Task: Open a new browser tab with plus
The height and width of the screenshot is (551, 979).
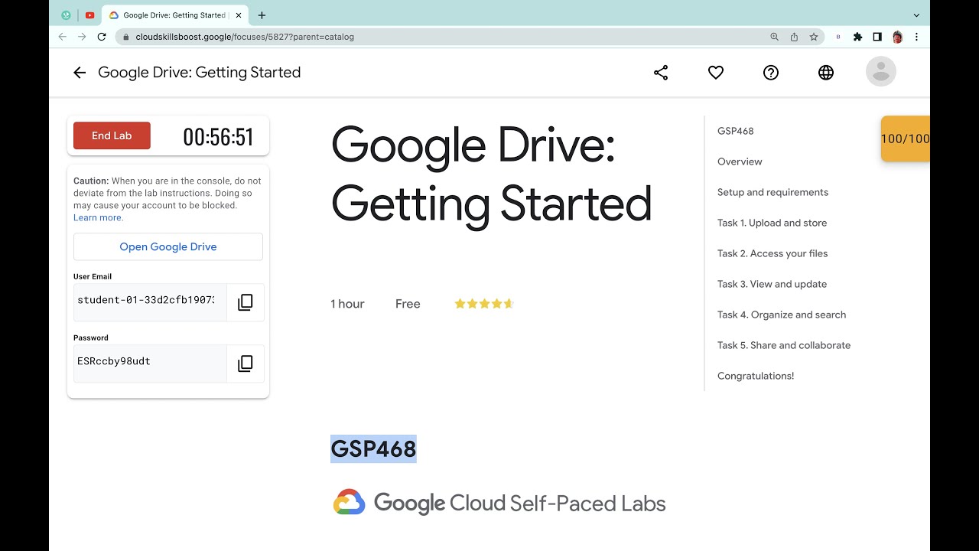Action: [262, 15]
